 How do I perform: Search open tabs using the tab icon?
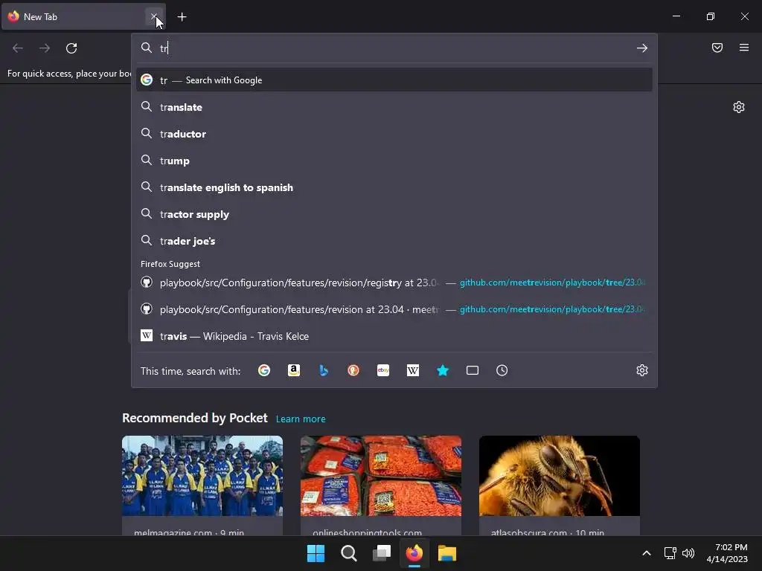pos(473,370)
